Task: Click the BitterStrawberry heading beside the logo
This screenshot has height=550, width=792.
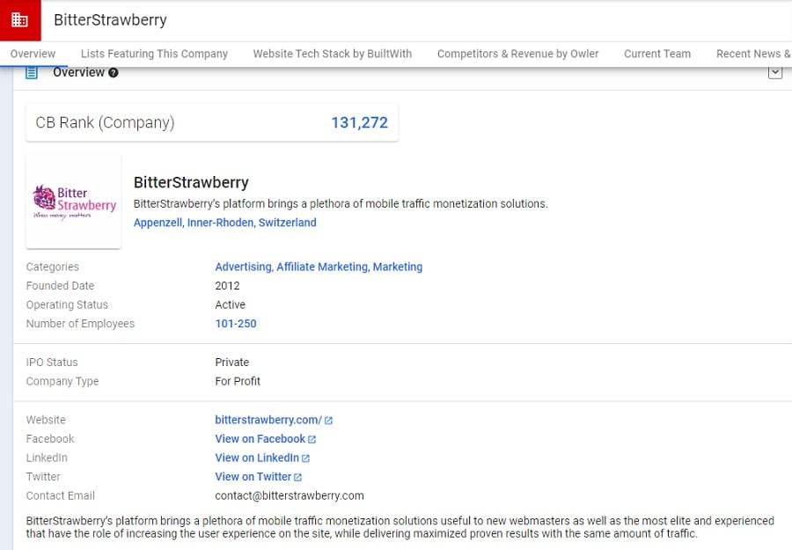Action: click(191, 182)
